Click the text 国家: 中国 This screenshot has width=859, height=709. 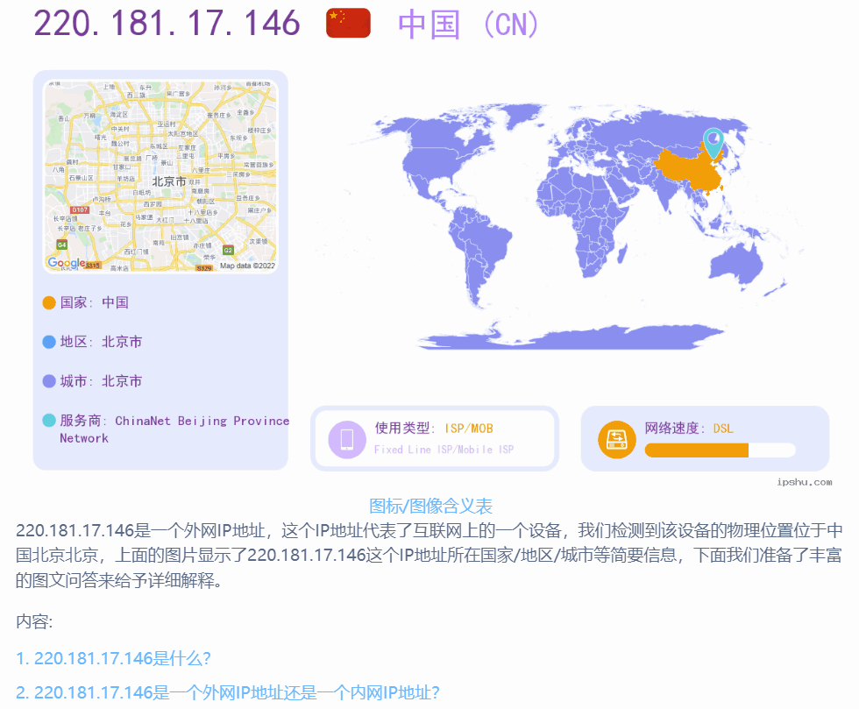[95, 302]
